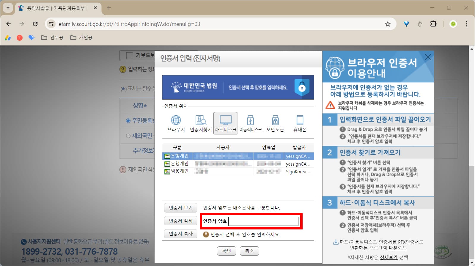Click the 대한민국 법원 banner logo
Image resolution: width=475 pixels, height=266 pixels.
pyautogui.click(x=194, y=87)
